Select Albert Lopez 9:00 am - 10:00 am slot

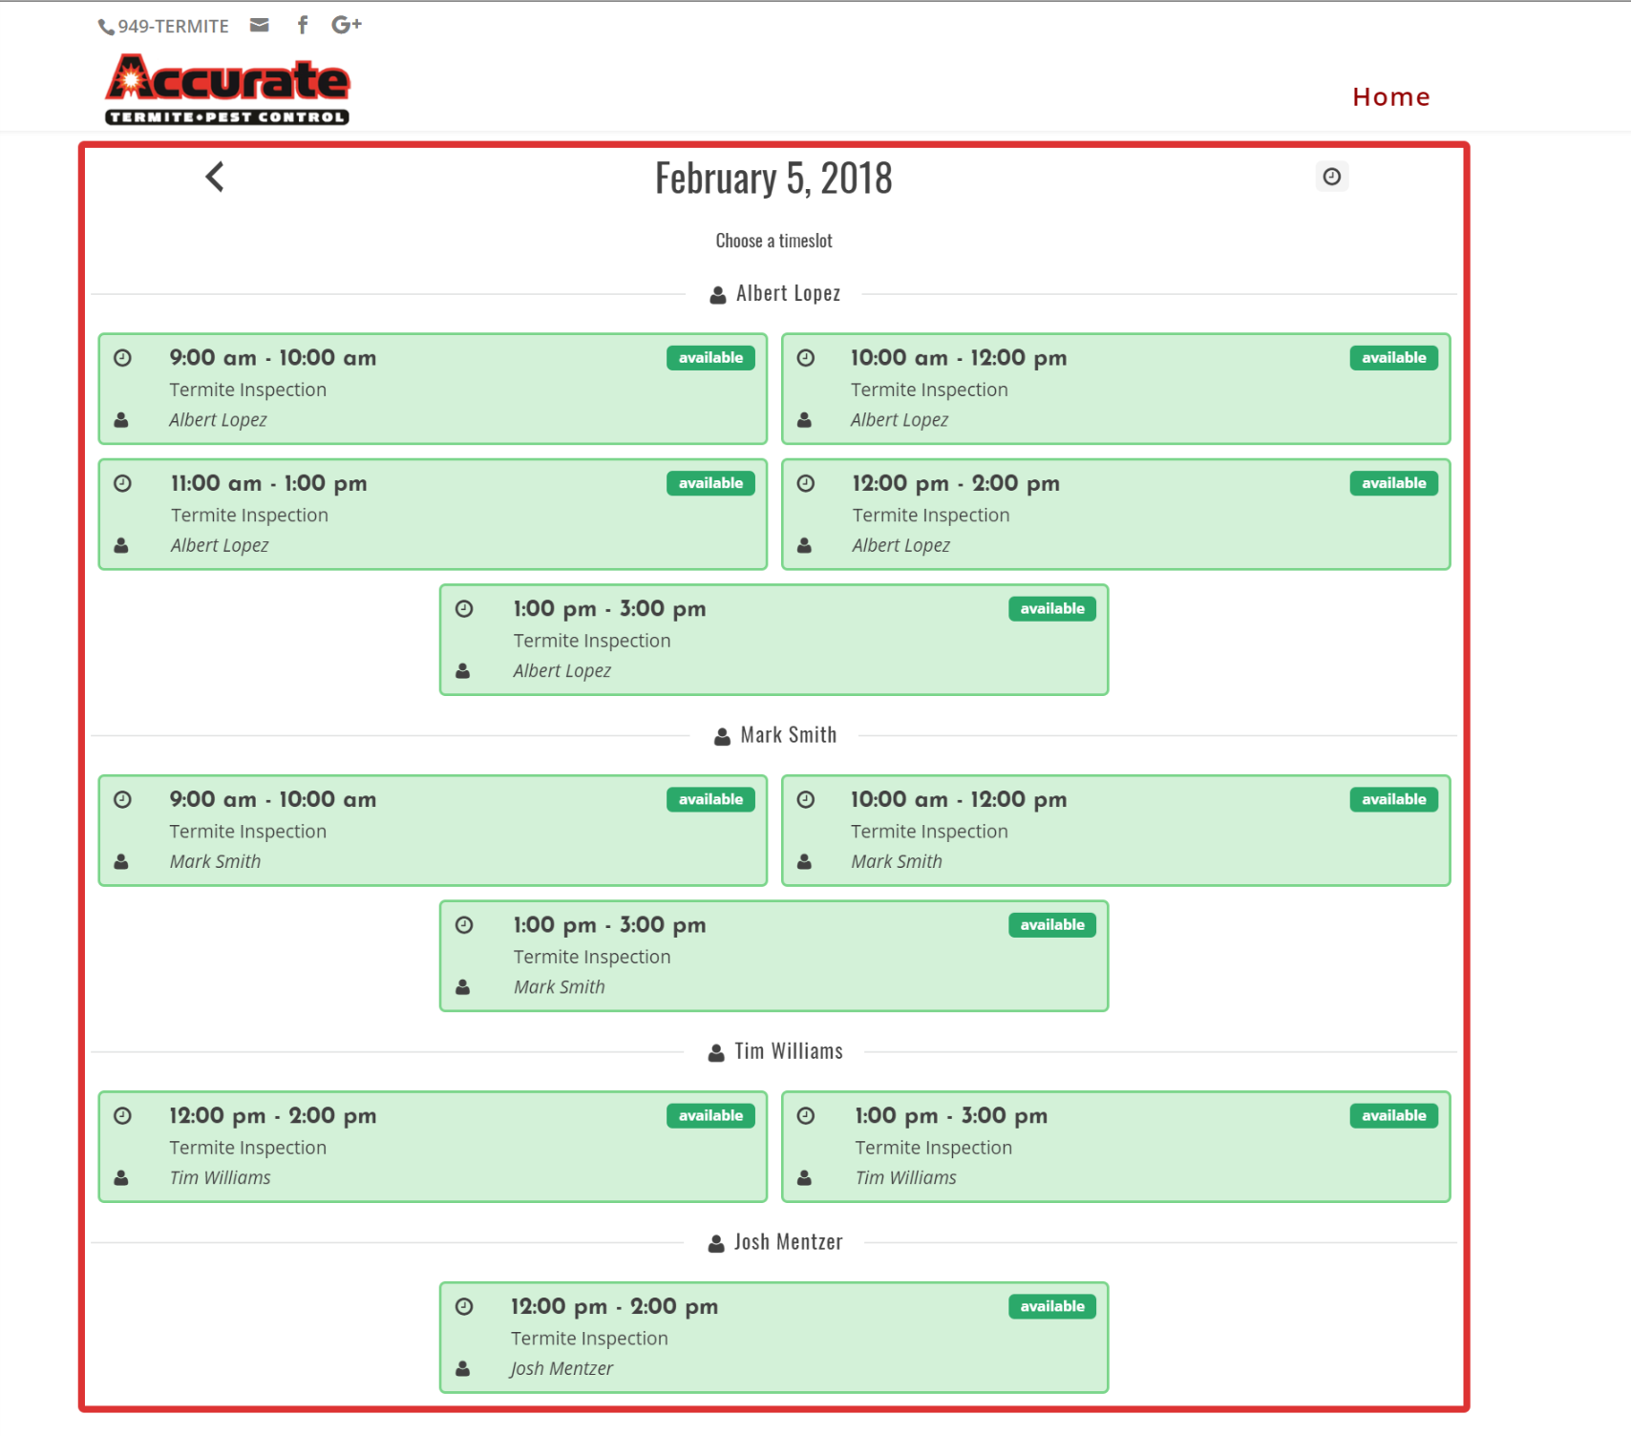(x=433, y=389)
